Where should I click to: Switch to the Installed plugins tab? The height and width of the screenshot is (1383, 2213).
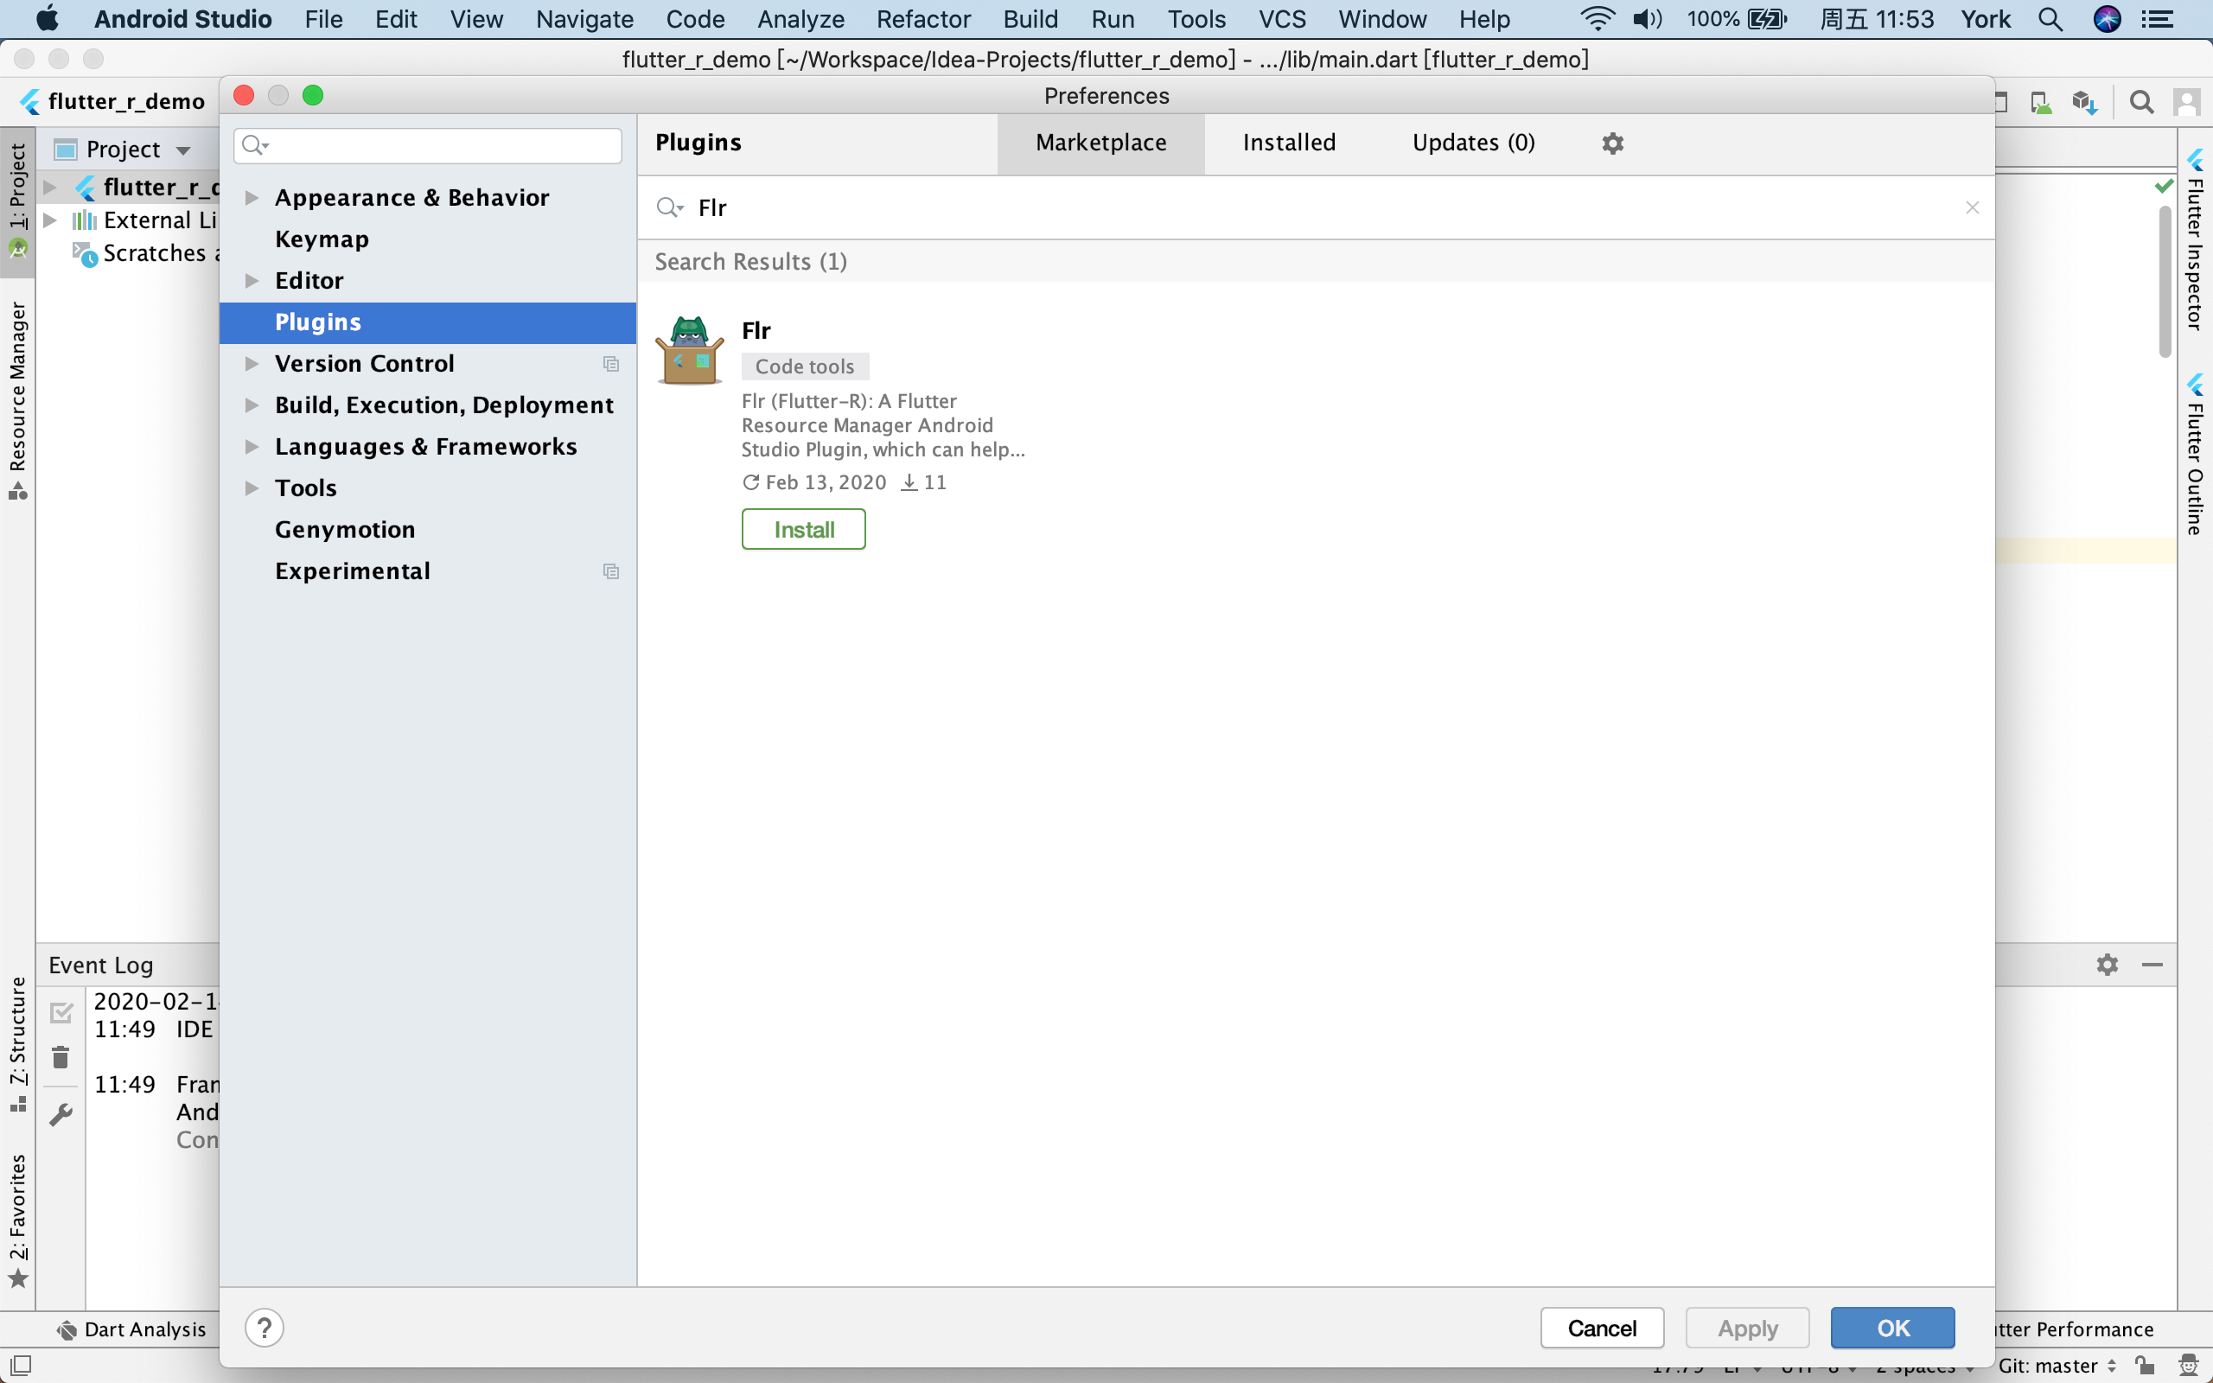pos(1289,143)
